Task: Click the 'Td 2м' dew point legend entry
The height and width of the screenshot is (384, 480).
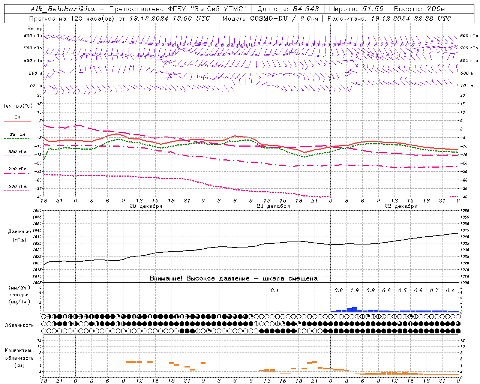Action: (x=17, y=134)
